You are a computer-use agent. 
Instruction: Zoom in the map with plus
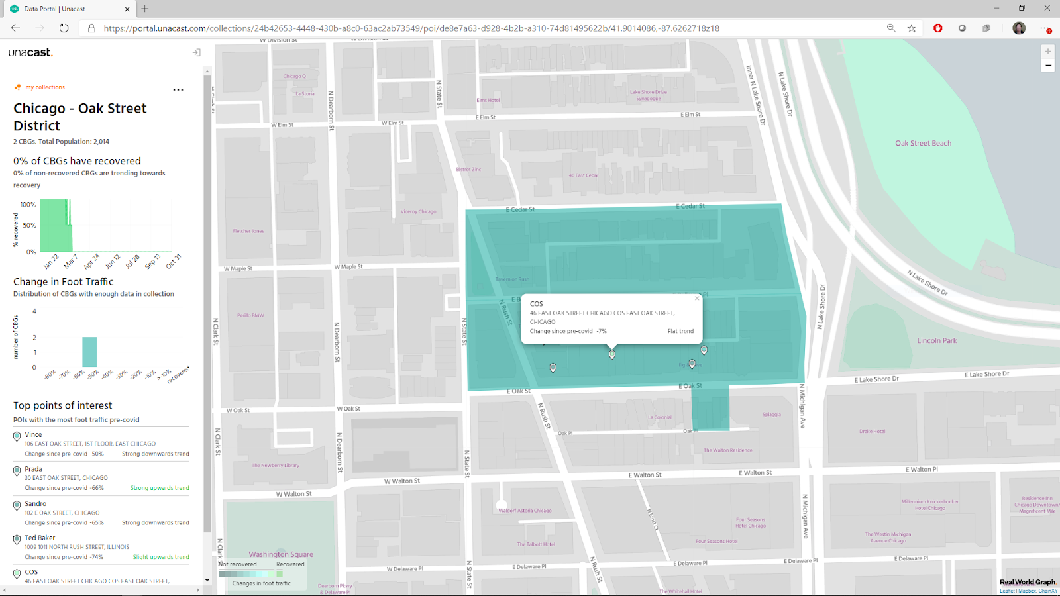point(1048,51)
